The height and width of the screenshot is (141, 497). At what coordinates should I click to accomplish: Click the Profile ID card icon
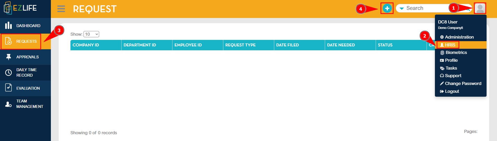[x=442, y=60]
